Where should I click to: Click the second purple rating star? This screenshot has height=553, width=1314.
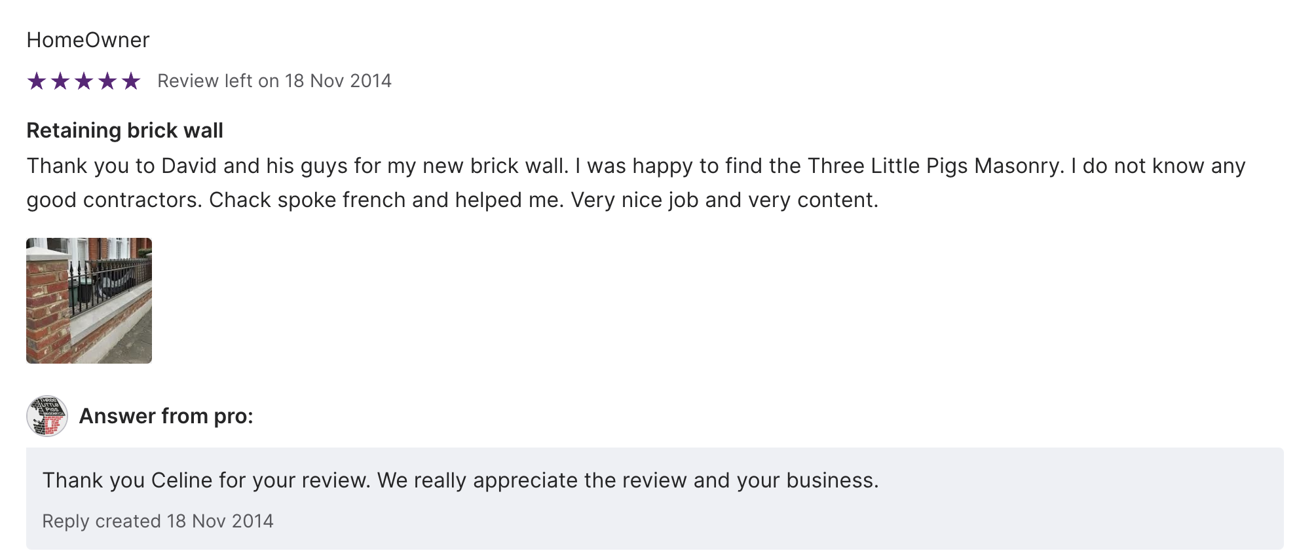point(60,81)
